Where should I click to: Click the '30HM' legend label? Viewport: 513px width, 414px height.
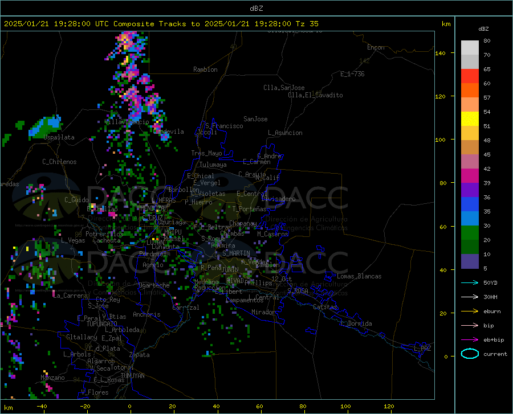490,297
